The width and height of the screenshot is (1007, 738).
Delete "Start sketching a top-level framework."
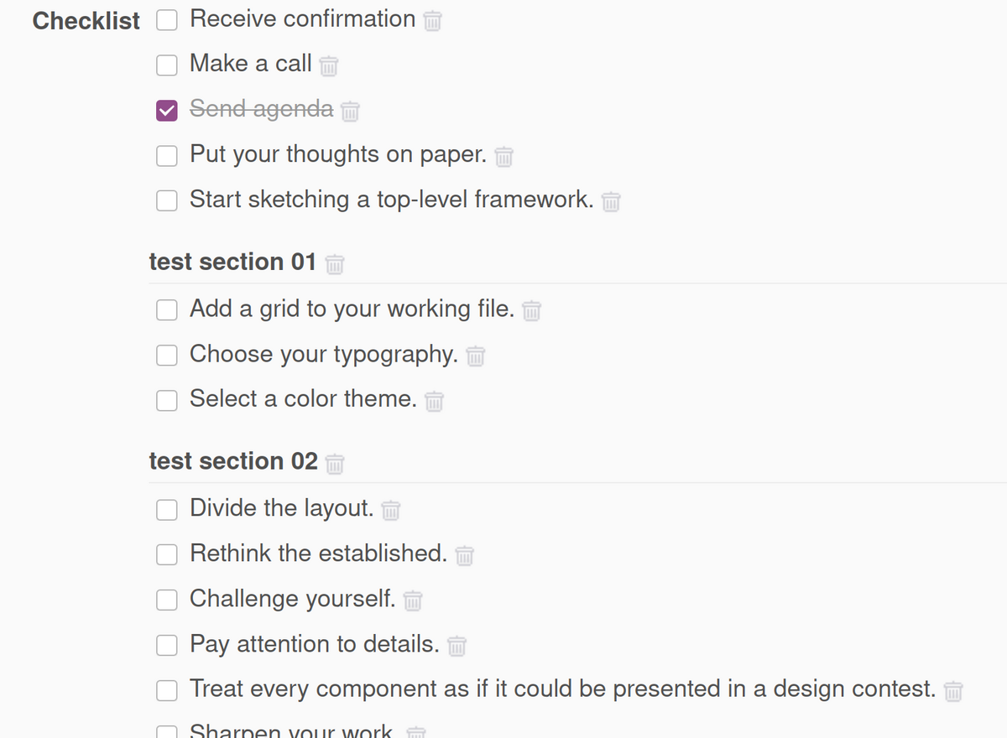(610, 201)
